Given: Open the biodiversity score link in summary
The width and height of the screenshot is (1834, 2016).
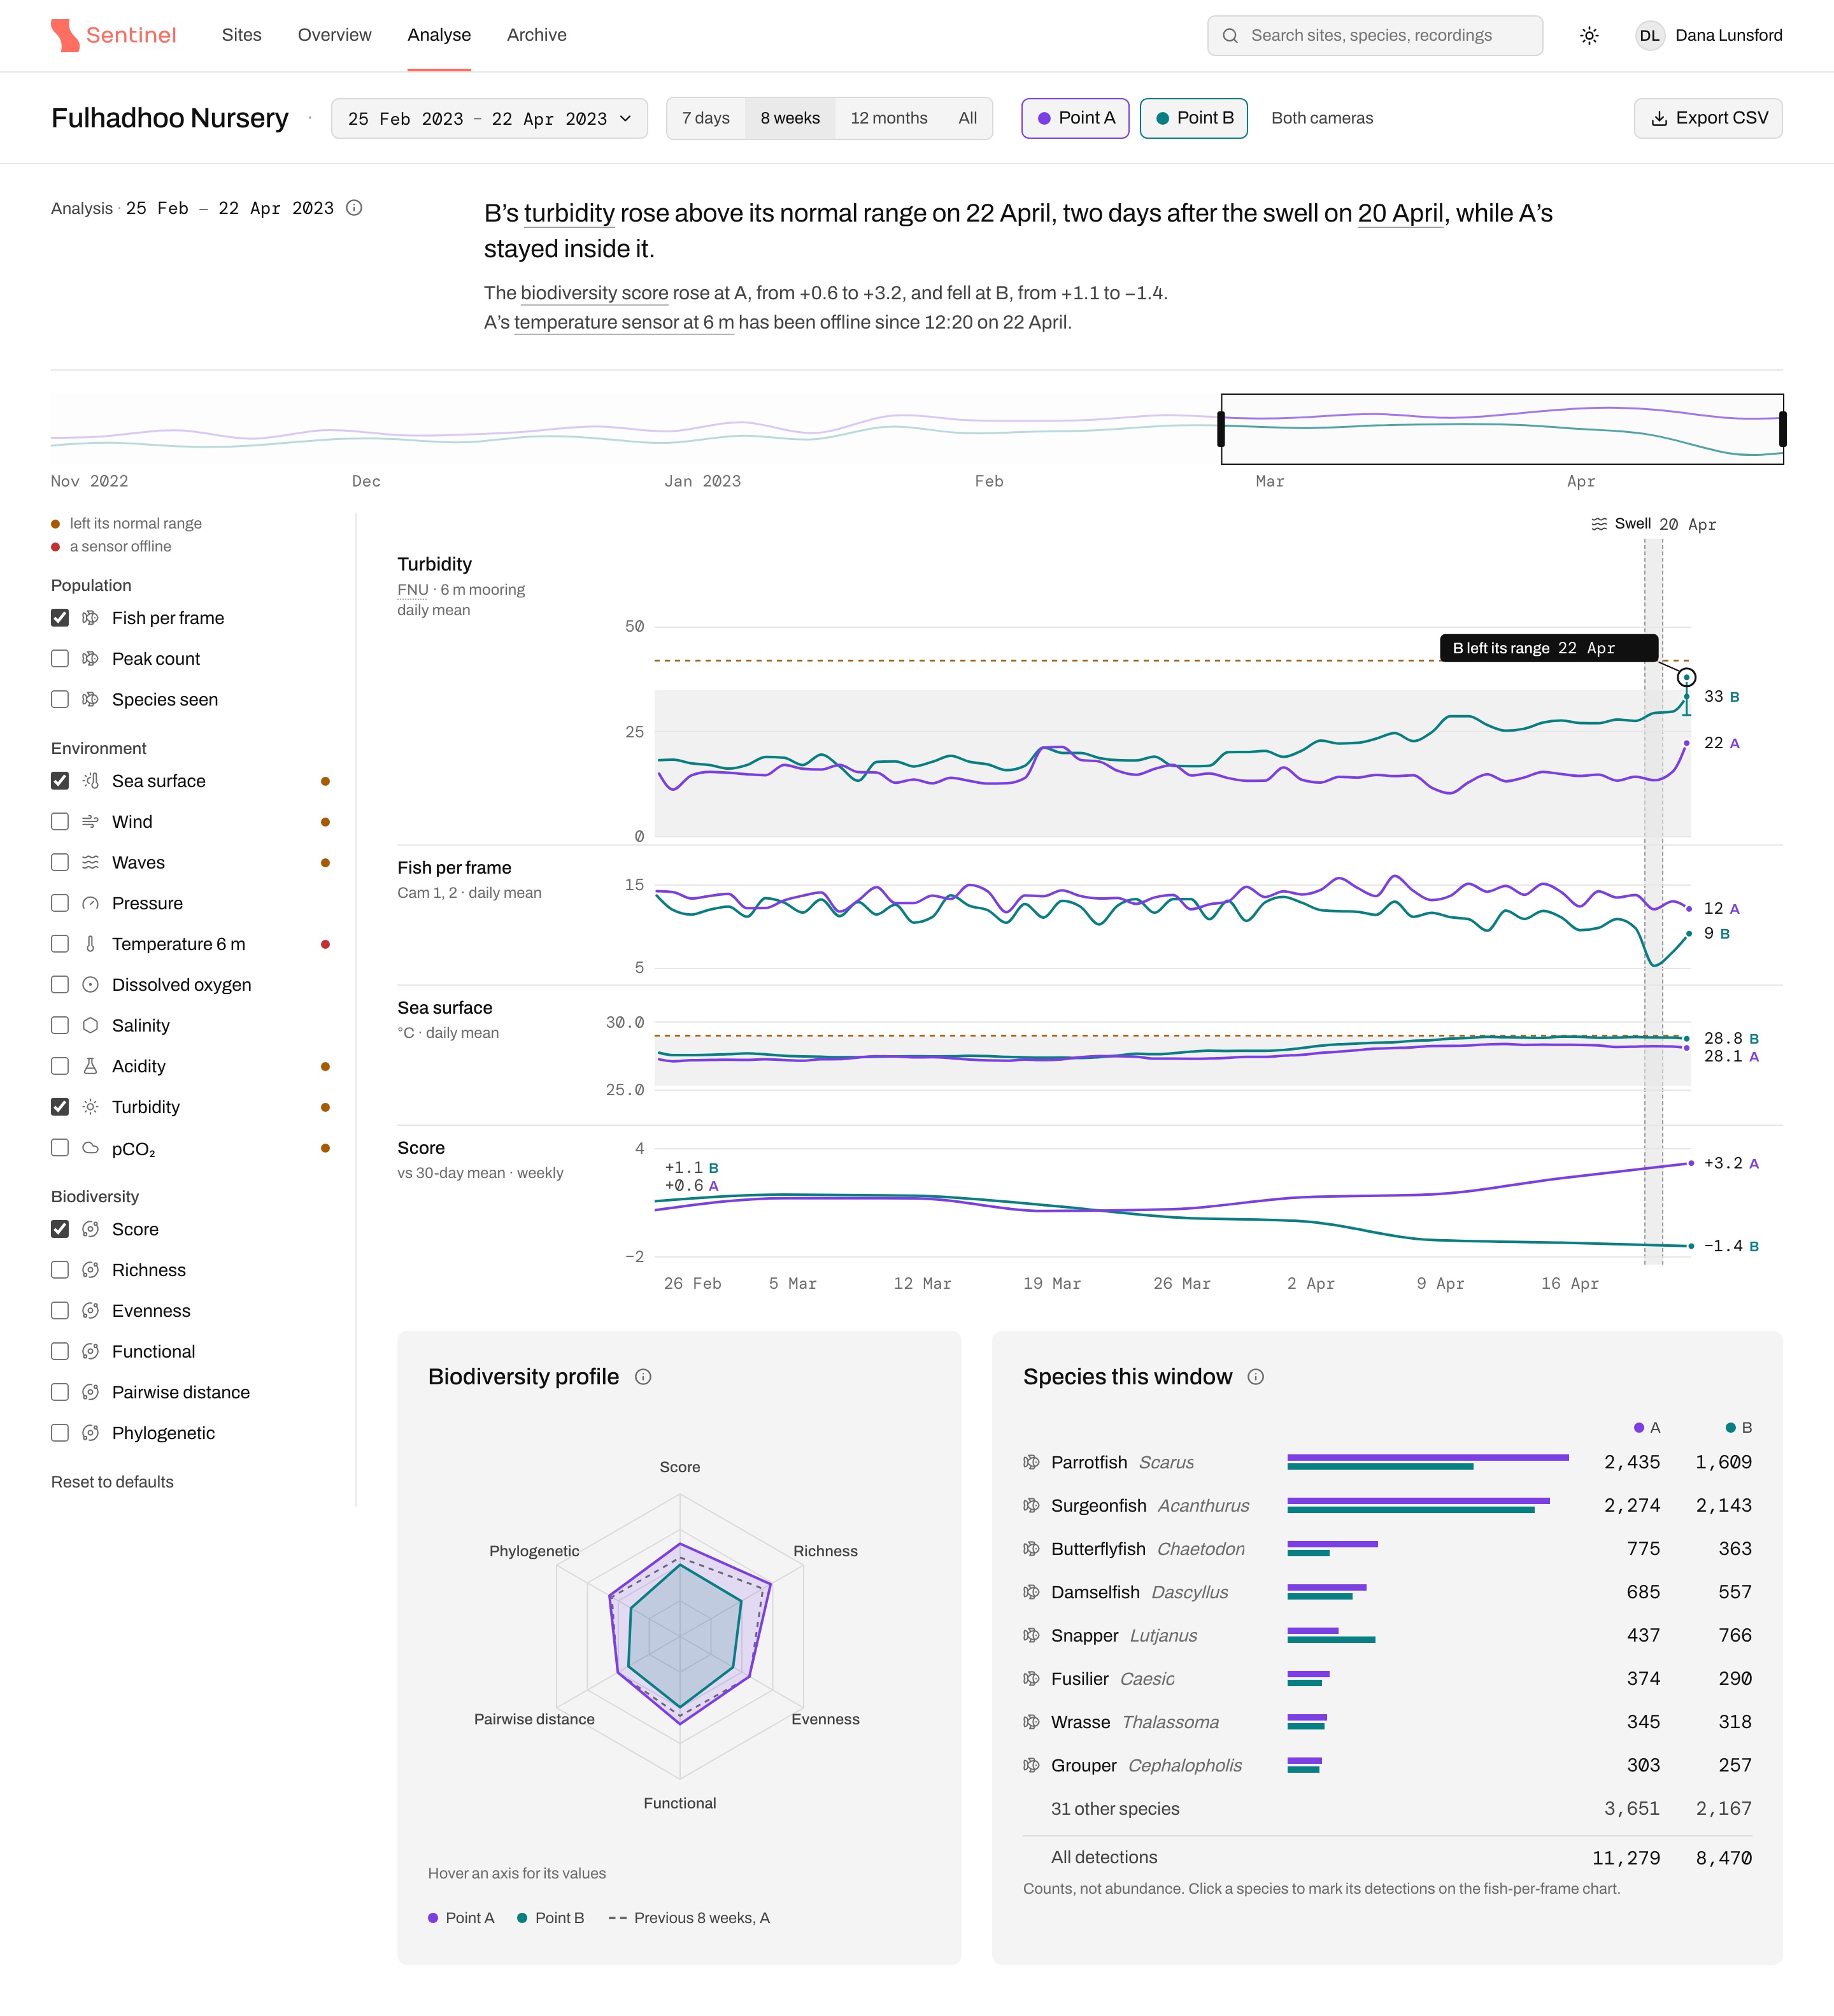Looking at the screenshot, I should tap(594, 294).
